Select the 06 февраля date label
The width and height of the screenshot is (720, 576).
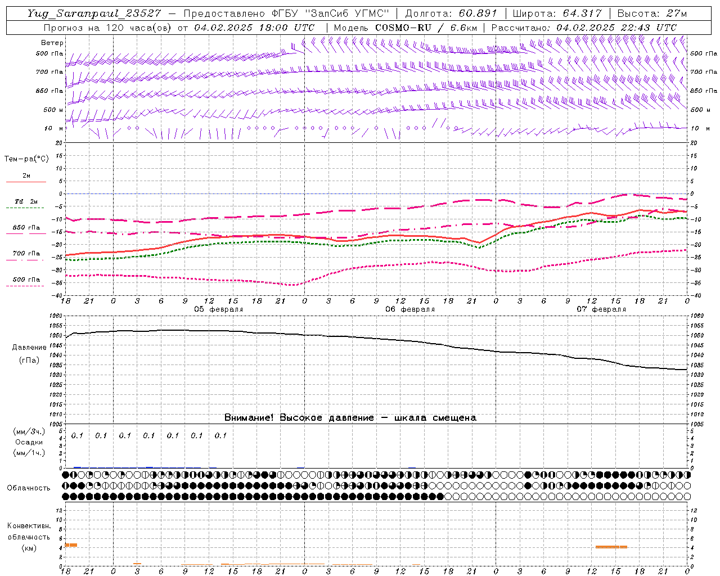(410, 309)
